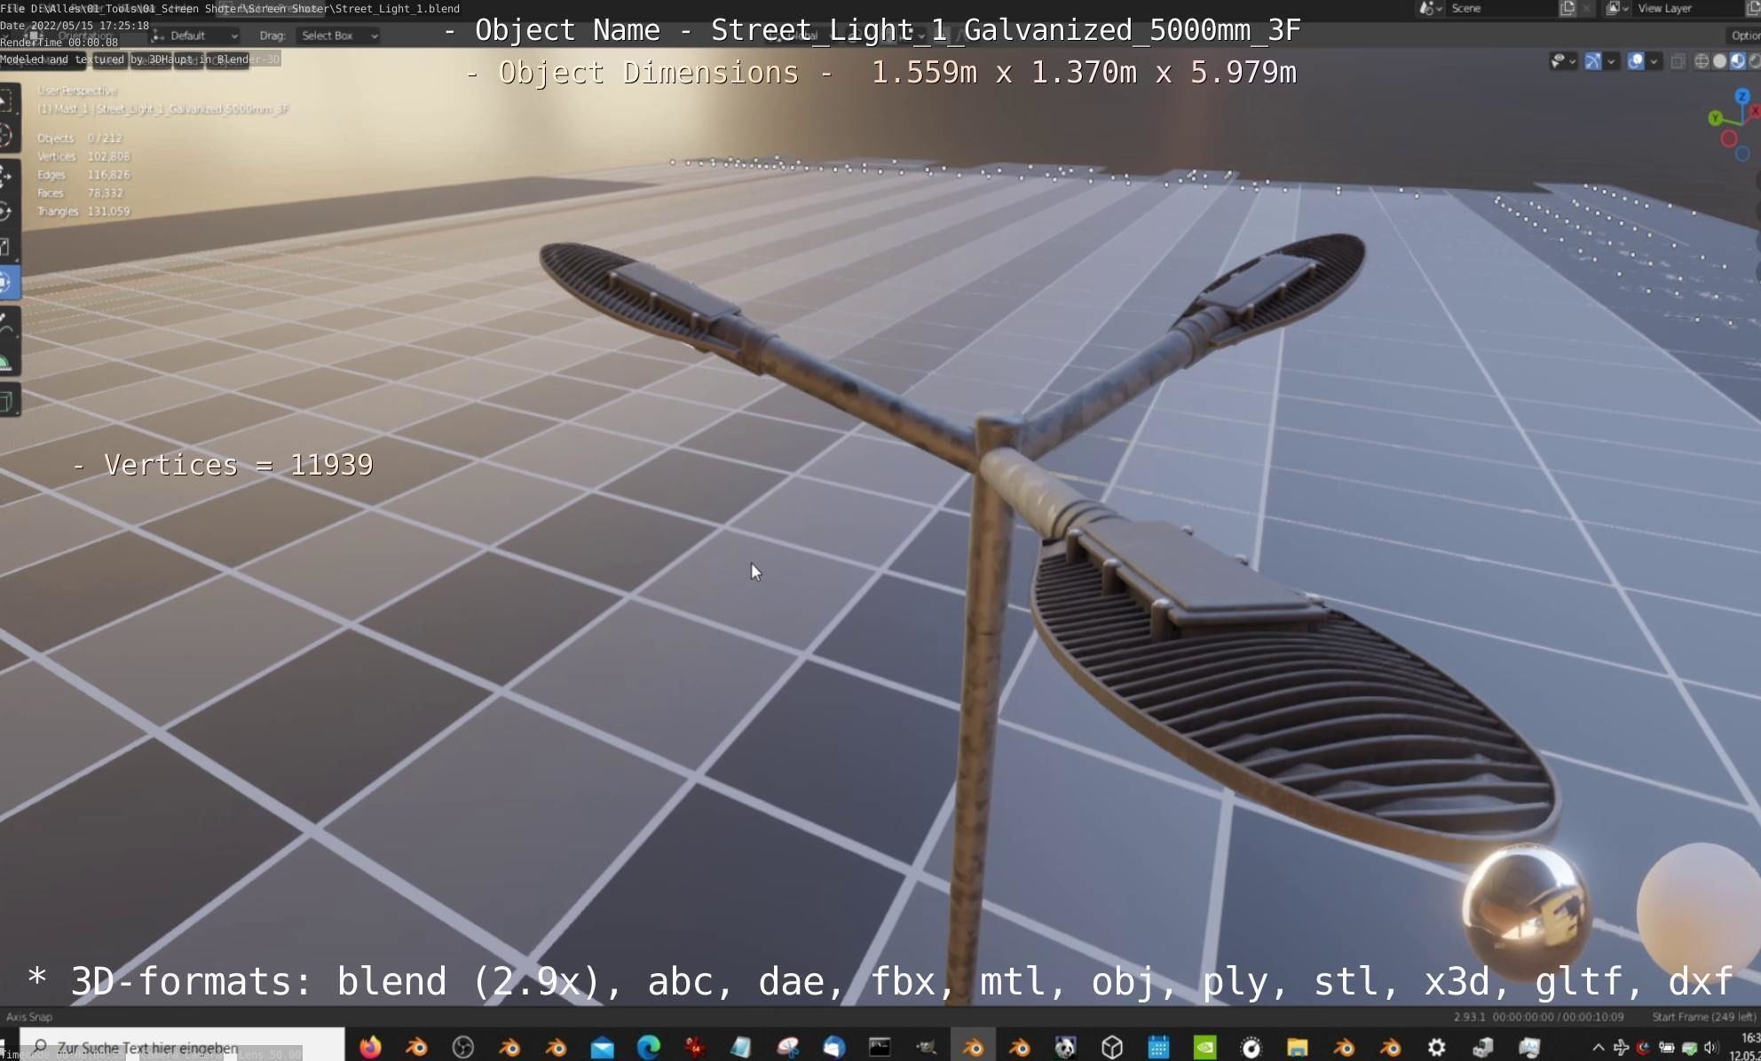The height and width of the screenshot is (1061, 1761).
Task: Open View Layer browse icon dropdown
Action: click(1615, 9)
